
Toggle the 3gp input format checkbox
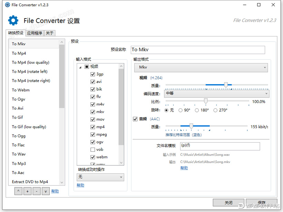[x=92, y=74]
